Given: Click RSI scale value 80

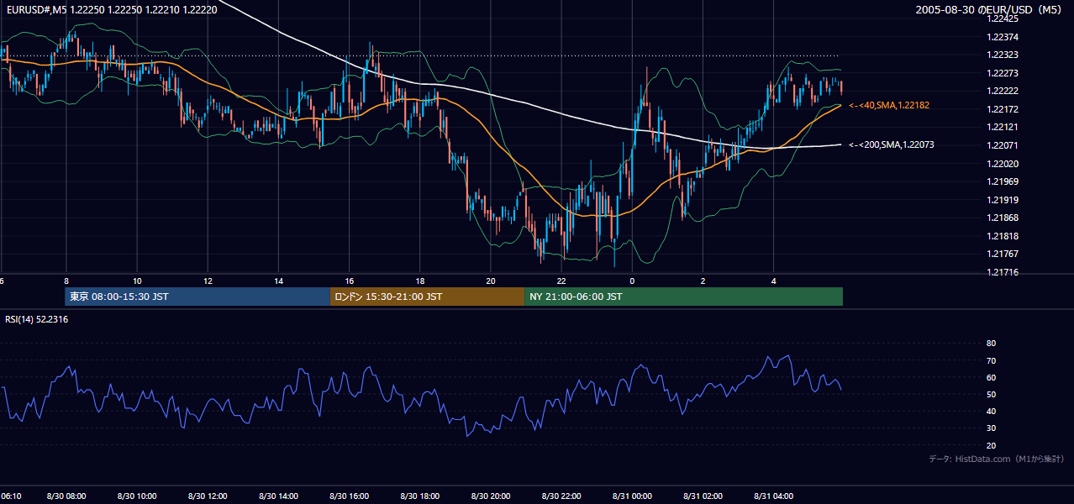Looking at the screenshot, I should tap(991, 344).
